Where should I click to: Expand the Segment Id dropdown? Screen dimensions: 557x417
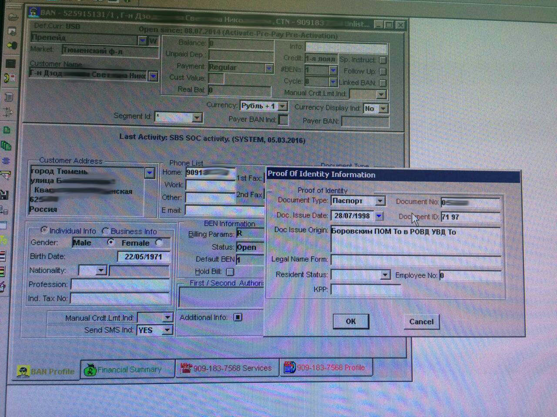(197, 118)
